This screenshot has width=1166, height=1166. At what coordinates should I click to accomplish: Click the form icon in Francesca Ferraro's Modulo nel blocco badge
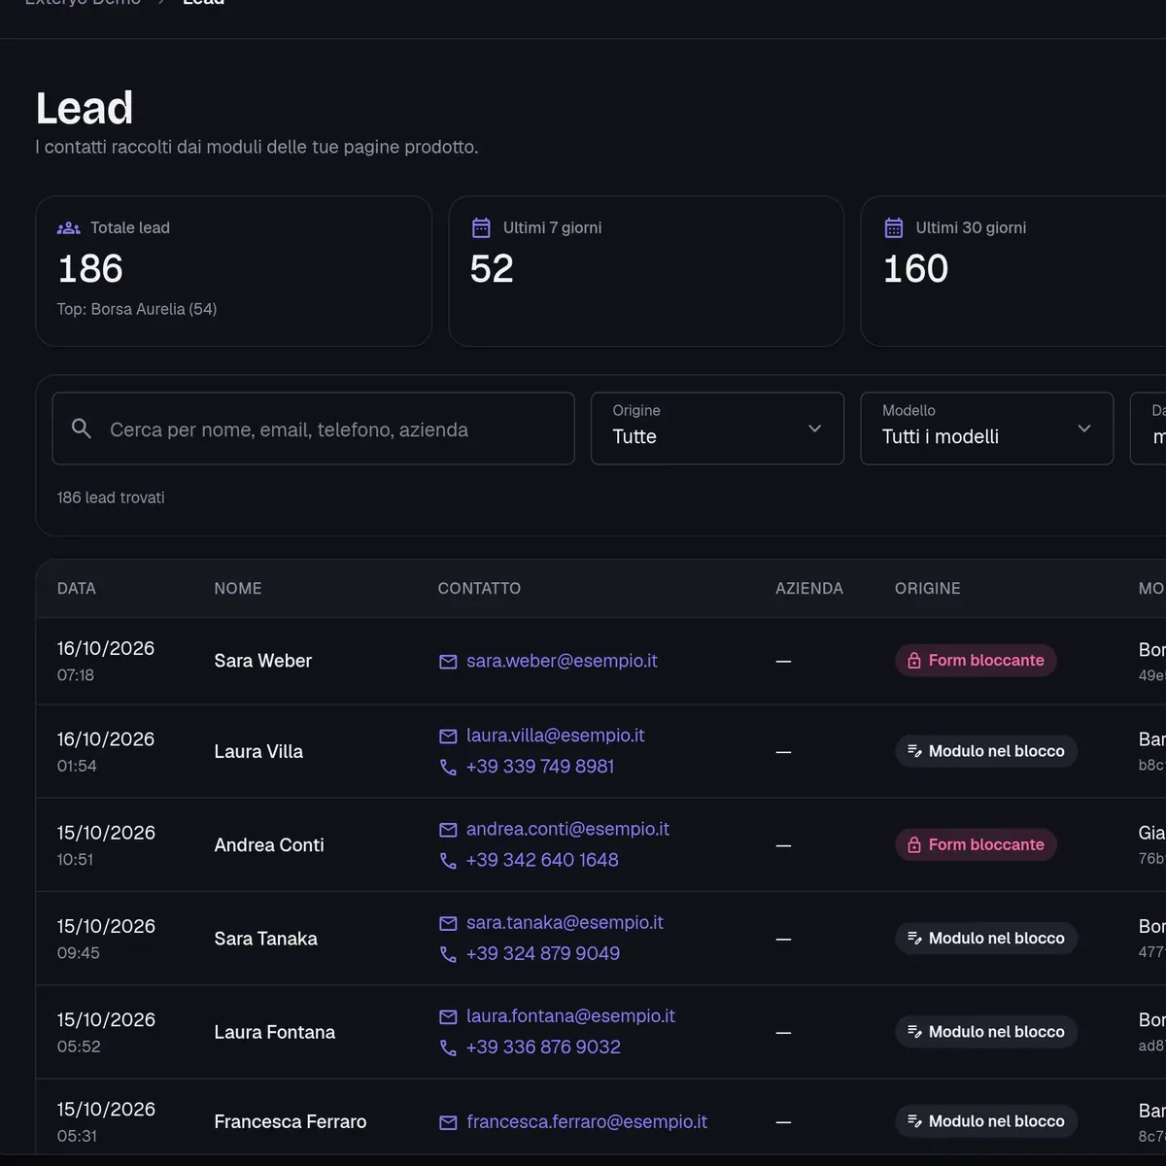[x=914, y=1121]
